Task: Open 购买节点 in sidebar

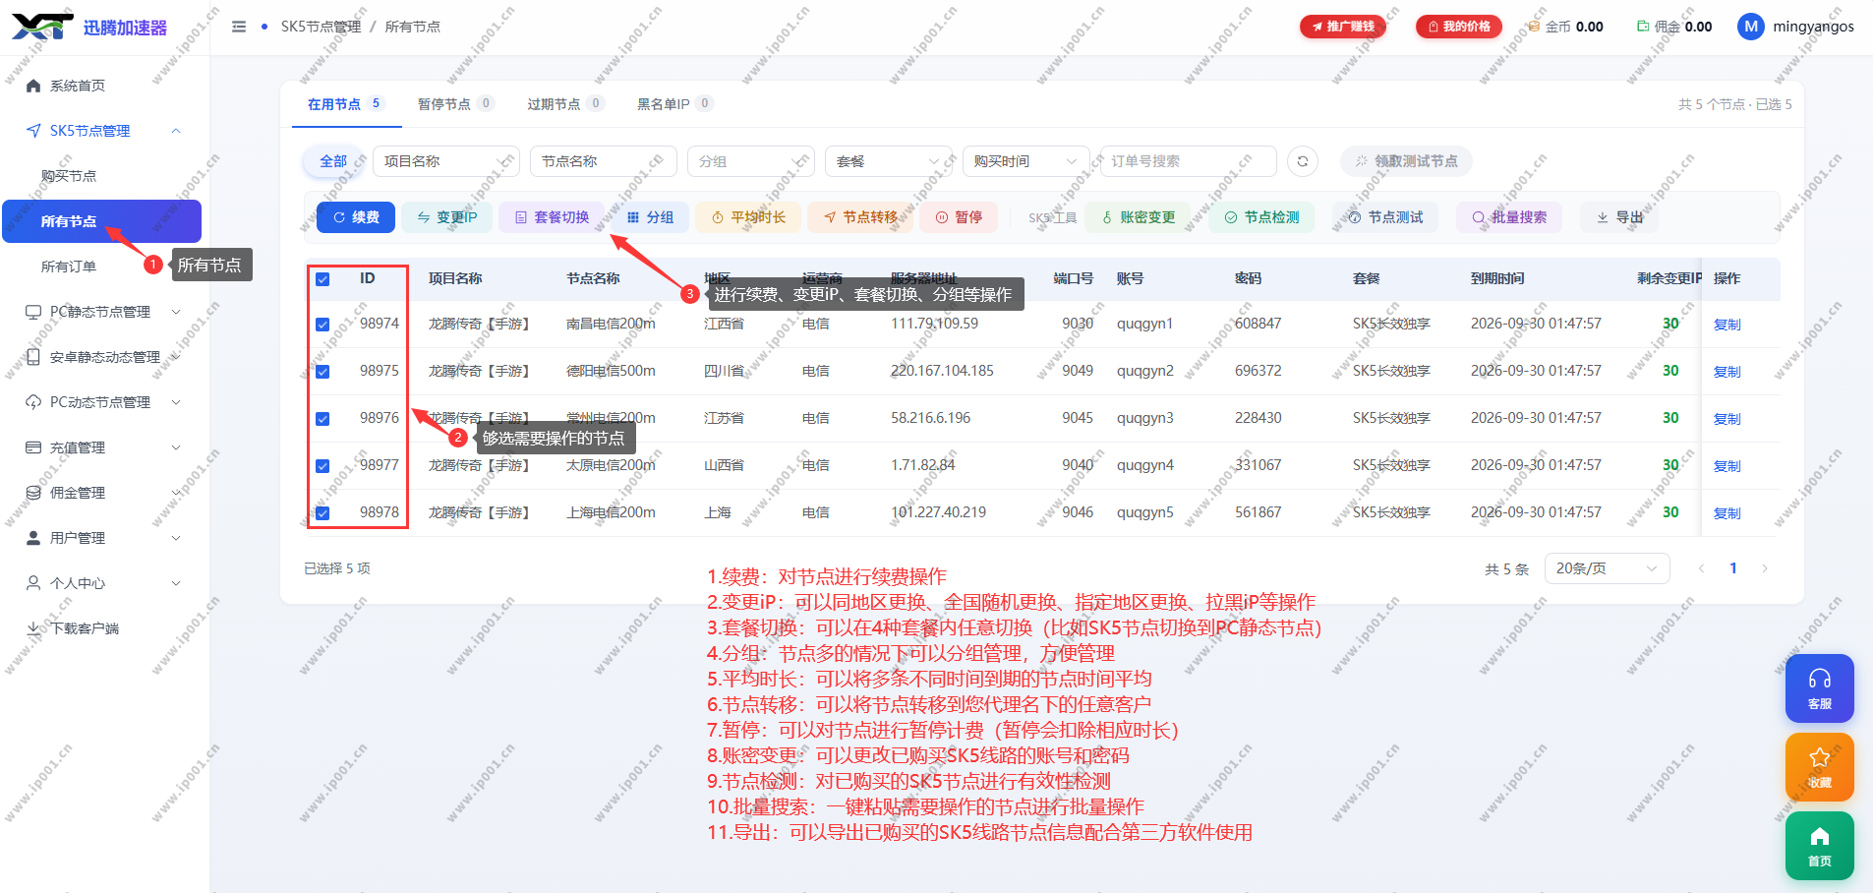Action: (69, 176)
